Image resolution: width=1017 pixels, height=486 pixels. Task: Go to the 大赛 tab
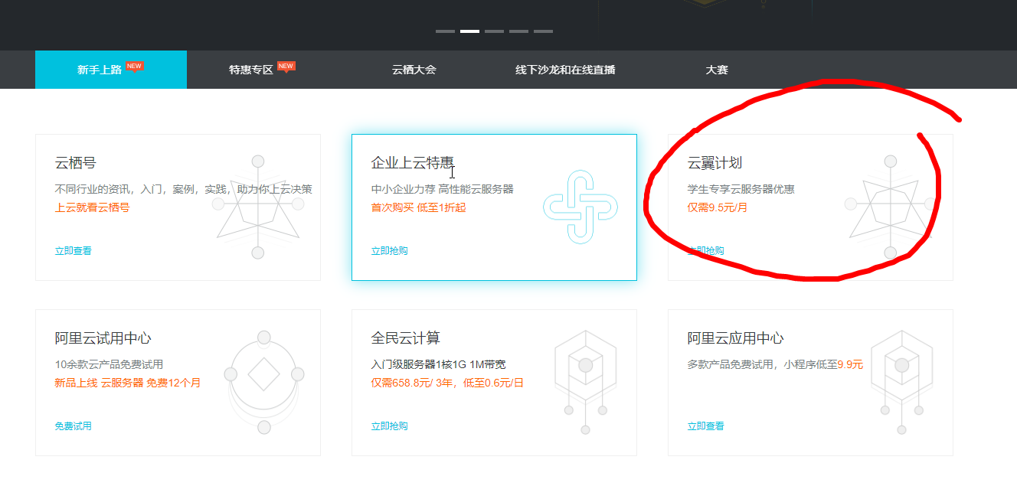717,70
